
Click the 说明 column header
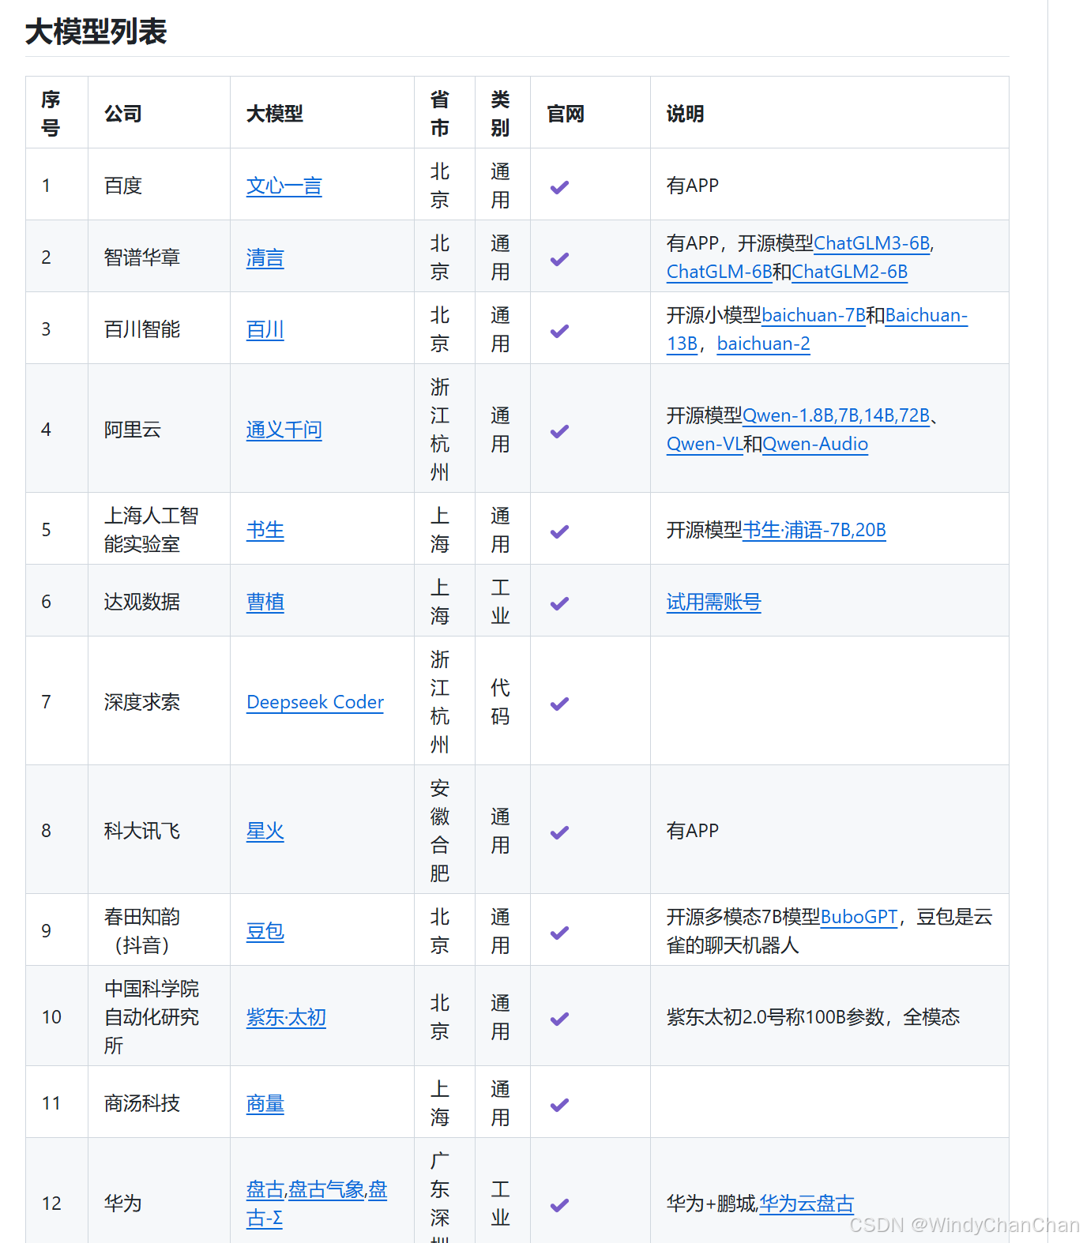(x=686, y=114)
